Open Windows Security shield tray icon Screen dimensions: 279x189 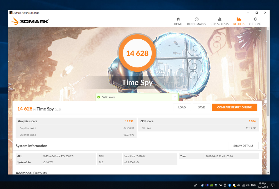(234, 185)
